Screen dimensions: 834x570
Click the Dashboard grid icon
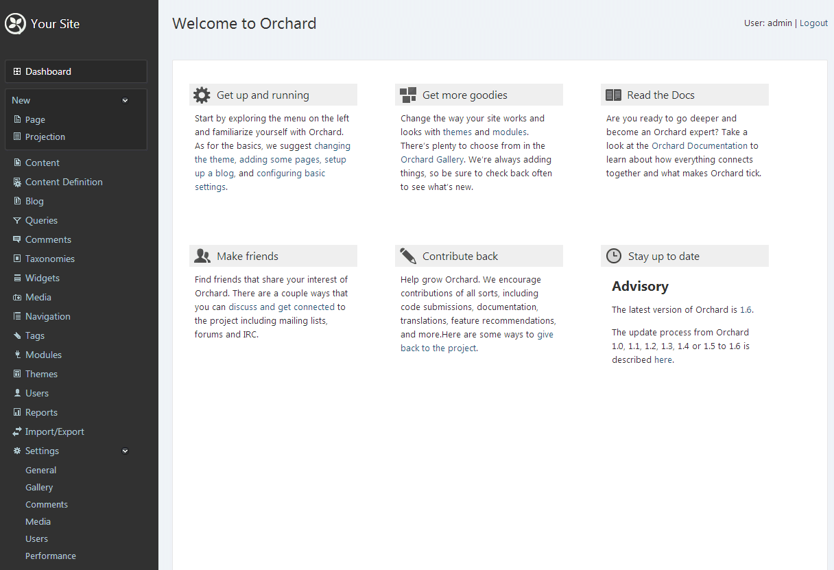point(17,71)
